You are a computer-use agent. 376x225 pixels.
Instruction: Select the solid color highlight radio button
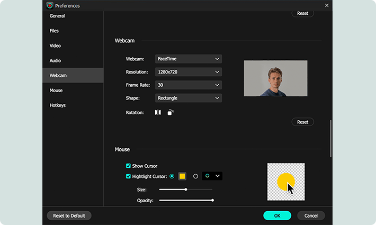(x=172, y=176)
